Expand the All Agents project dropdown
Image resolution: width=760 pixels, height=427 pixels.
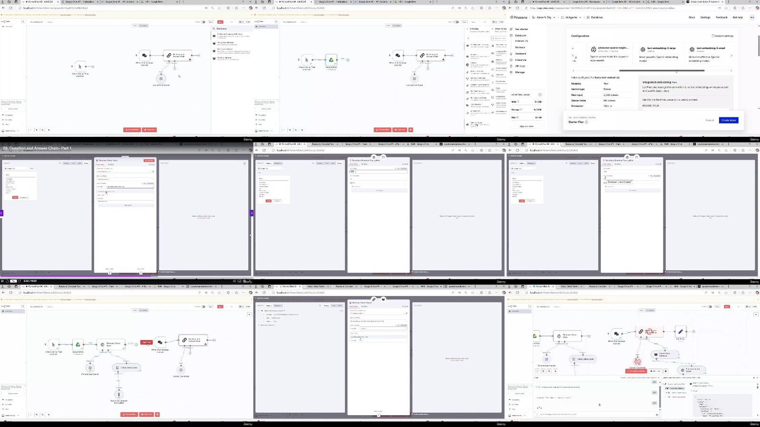tap(580, 18)
